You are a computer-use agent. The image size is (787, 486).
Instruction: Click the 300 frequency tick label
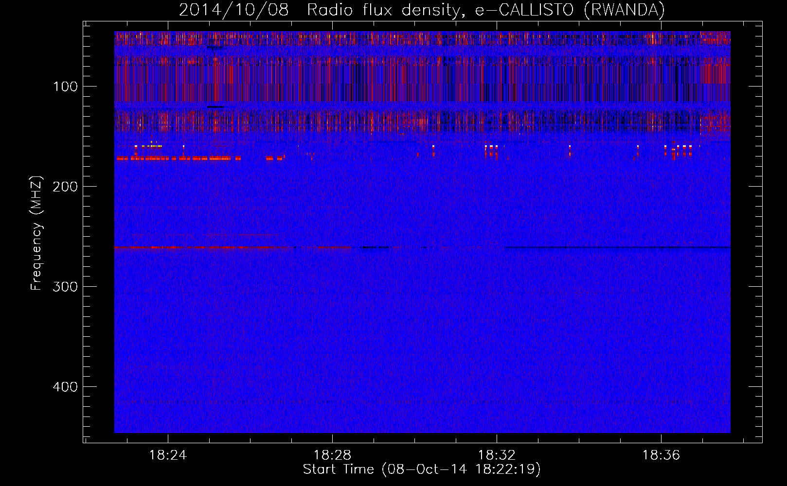tap(65, 287)
